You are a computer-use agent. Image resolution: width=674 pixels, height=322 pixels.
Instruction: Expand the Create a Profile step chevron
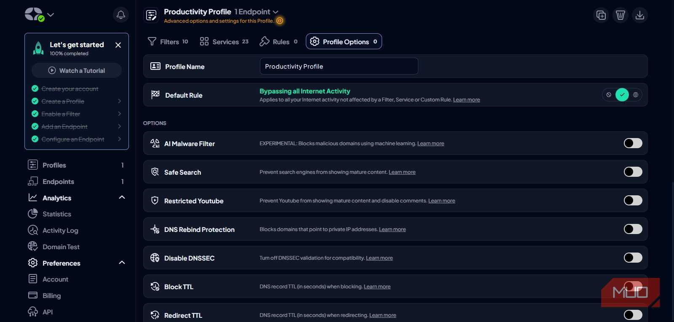click(120, 101)
